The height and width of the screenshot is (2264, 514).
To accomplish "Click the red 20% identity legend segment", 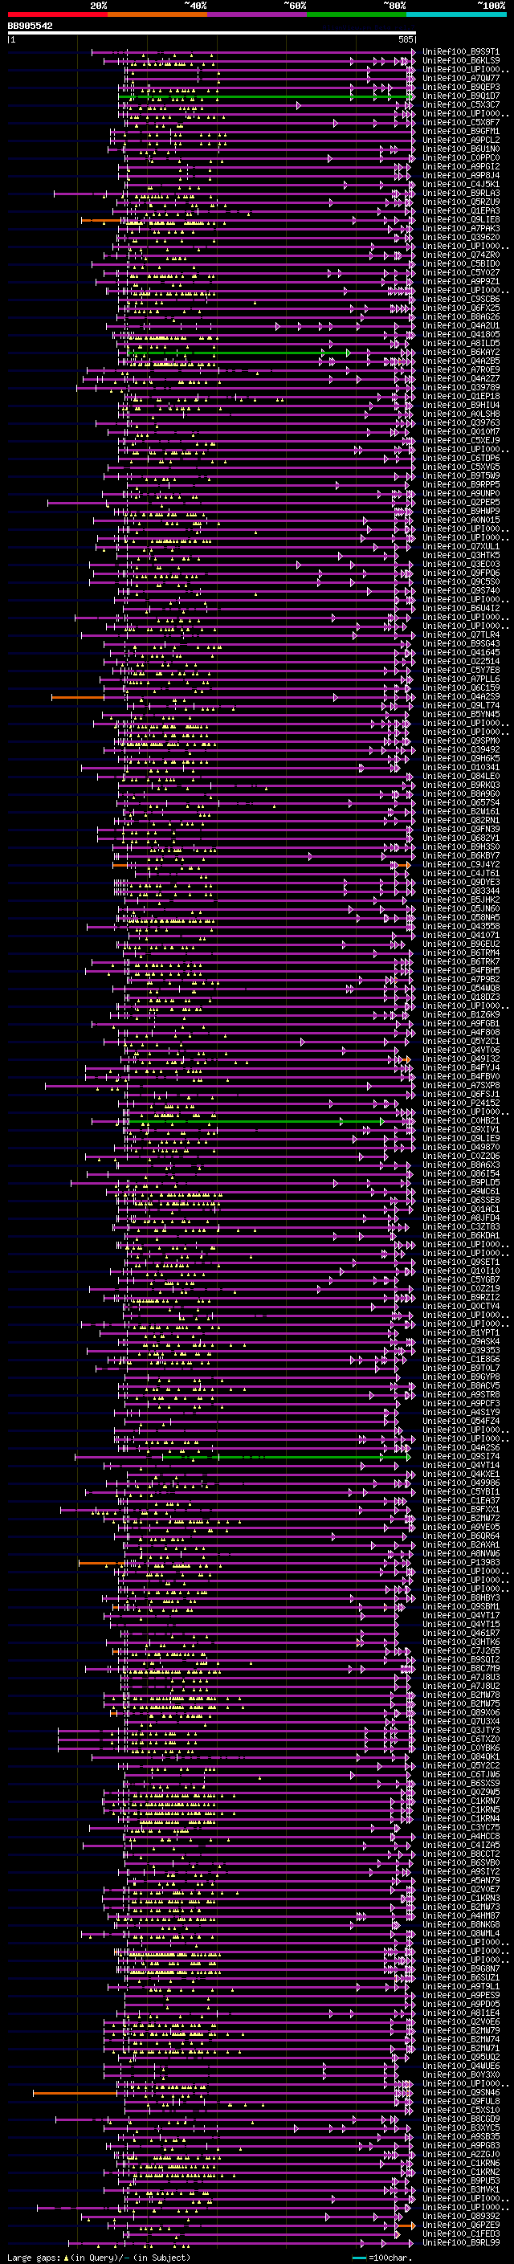I will (57, 15).
